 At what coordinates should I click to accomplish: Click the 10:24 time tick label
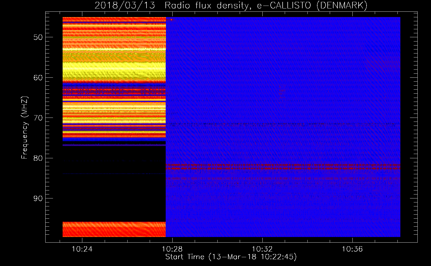(82, 249)
